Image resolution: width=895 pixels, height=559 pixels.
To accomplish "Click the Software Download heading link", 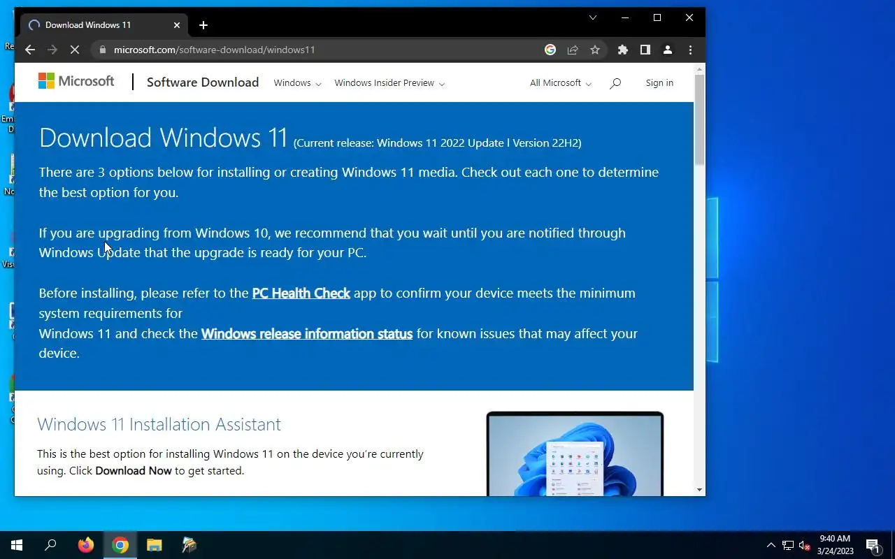I will click(x=203, y=82).
